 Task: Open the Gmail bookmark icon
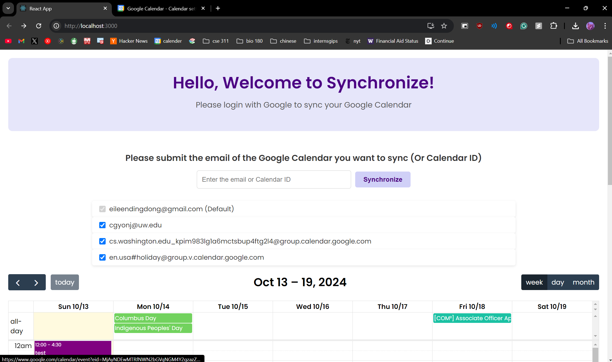click(x=21, y=41)
